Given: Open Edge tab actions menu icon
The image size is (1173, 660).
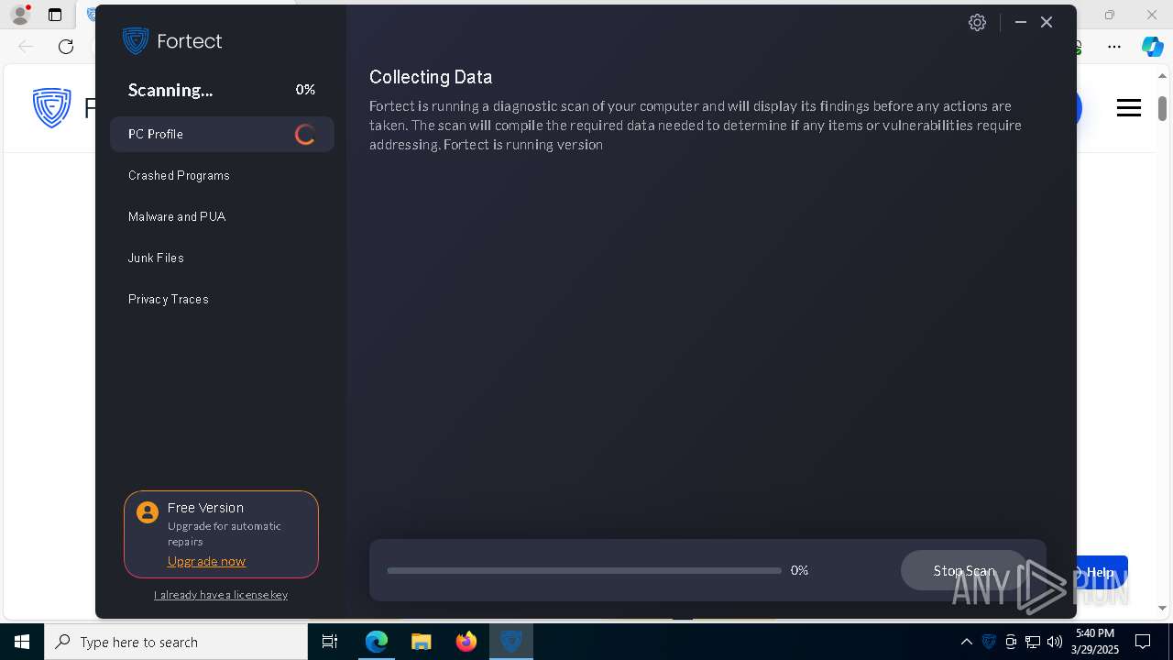Looking at the screenshot, I should point(55,15).
